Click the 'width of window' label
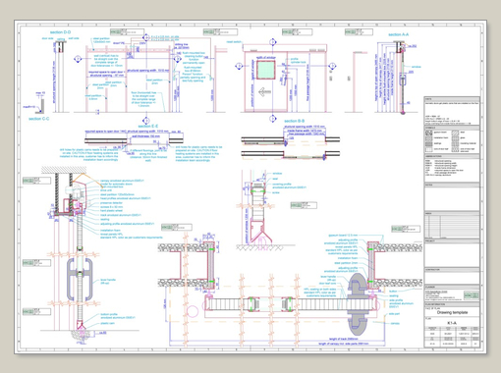Screen dimensions: 501x373 266,58
